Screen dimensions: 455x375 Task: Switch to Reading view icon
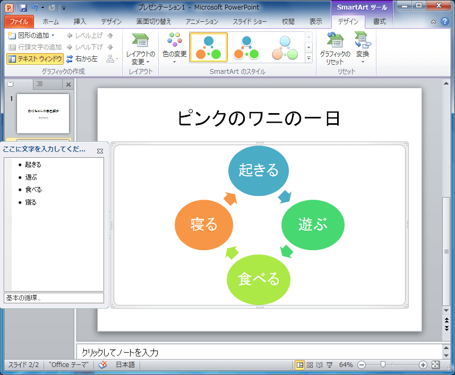click(320, 365)
